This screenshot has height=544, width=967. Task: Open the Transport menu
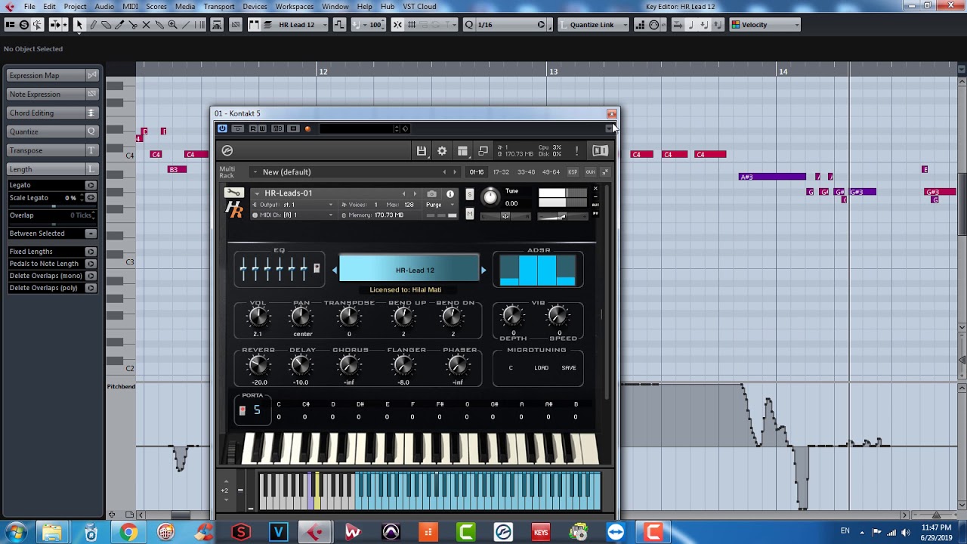219,7
